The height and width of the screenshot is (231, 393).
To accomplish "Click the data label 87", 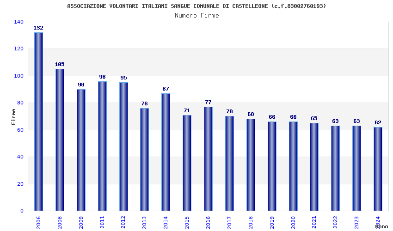I will (x=166, y=89).
